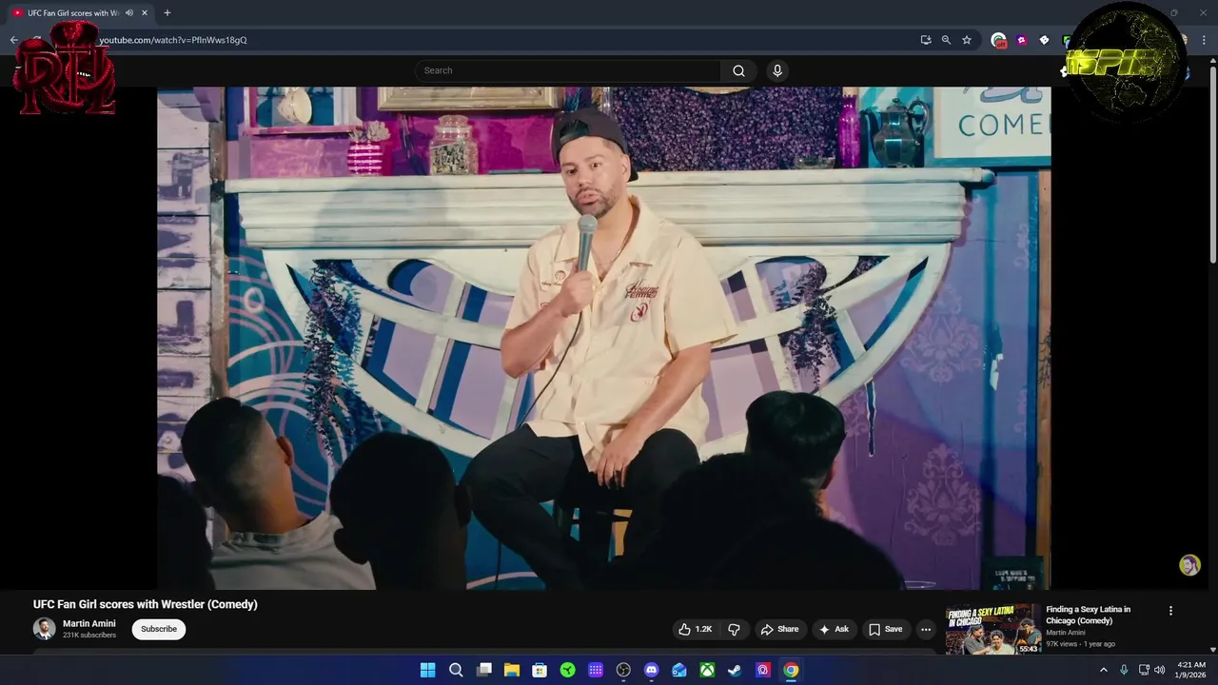
Task: Open the purple flower extension icon
Action: 1022,40
